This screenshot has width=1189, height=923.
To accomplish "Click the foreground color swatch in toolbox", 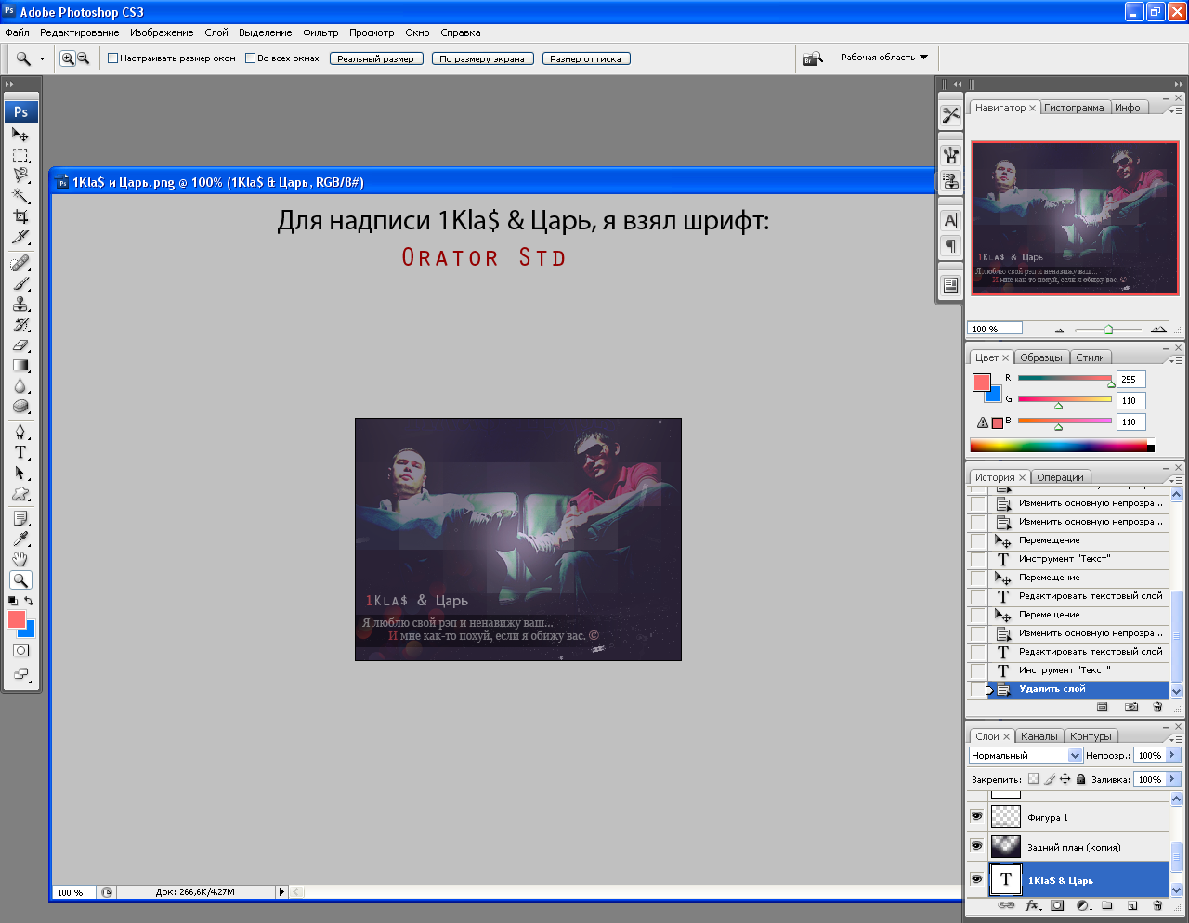I will point(17,619).
